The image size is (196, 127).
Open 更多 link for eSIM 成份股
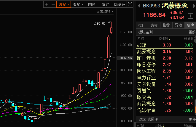pos(192,119)
